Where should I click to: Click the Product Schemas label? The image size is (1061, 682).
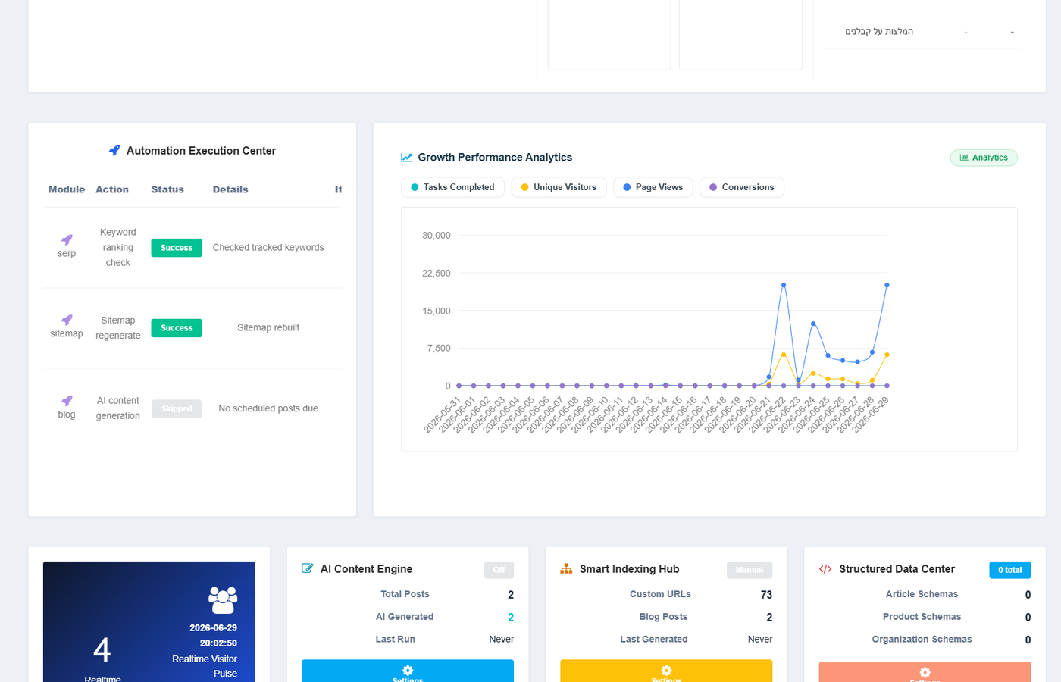(922, 617)
